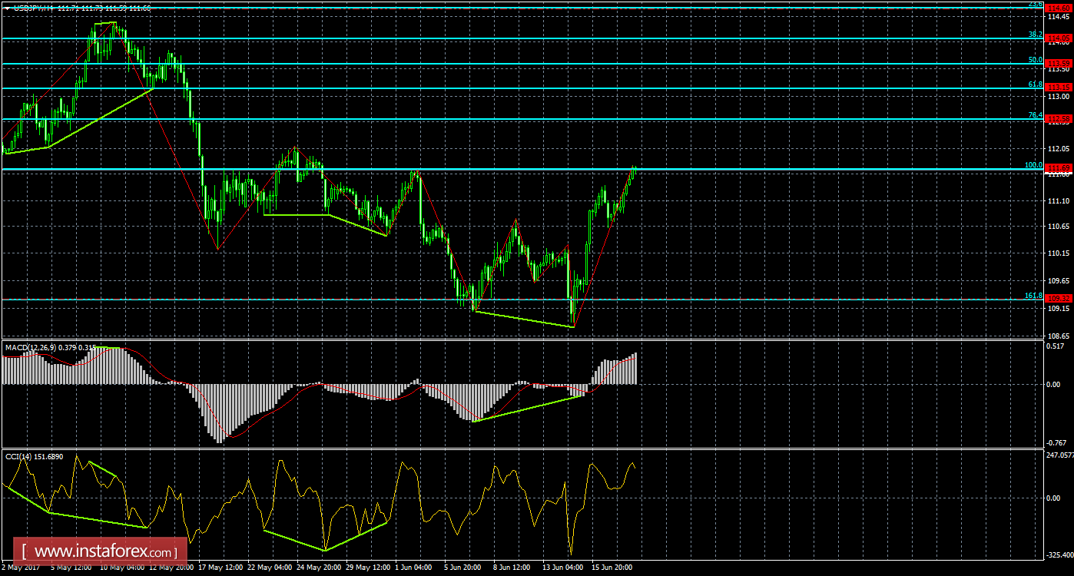Select the red 114.05 price tag

1060,36
